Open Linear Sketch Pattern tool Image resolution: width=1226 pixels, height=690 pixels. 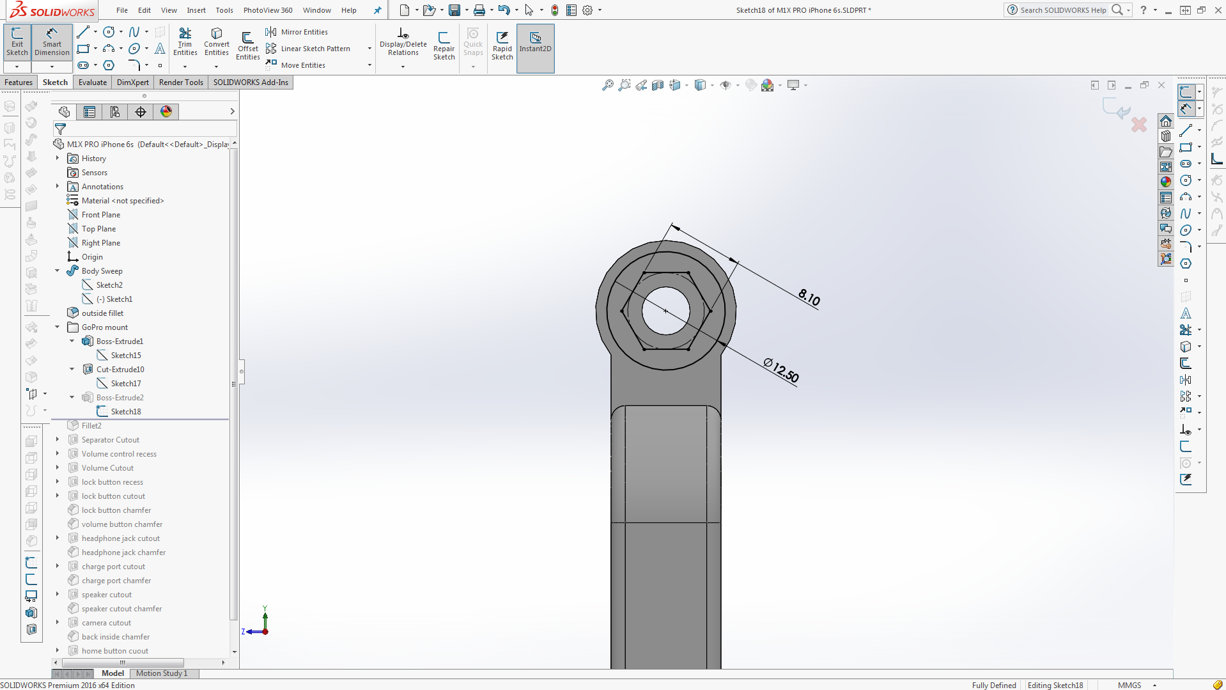pos(308,49)
